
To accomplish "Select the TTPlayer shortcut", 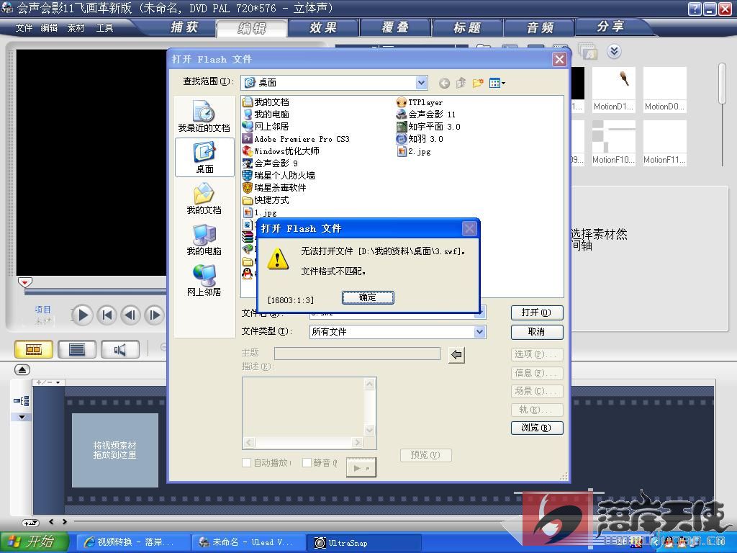I will pyautogui.click(x=420, y=102).
